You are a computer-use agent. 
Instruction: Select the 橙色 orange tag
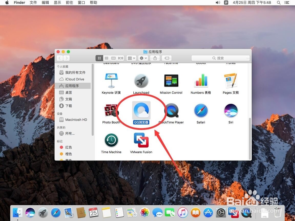tap(73, 154)
